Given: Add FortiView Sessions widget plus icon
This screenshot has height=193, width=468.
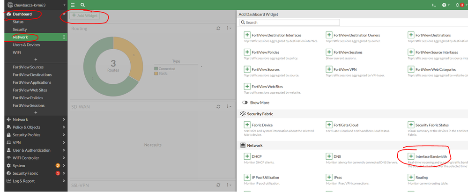Looking at the screenshot, I should (328, 52).
